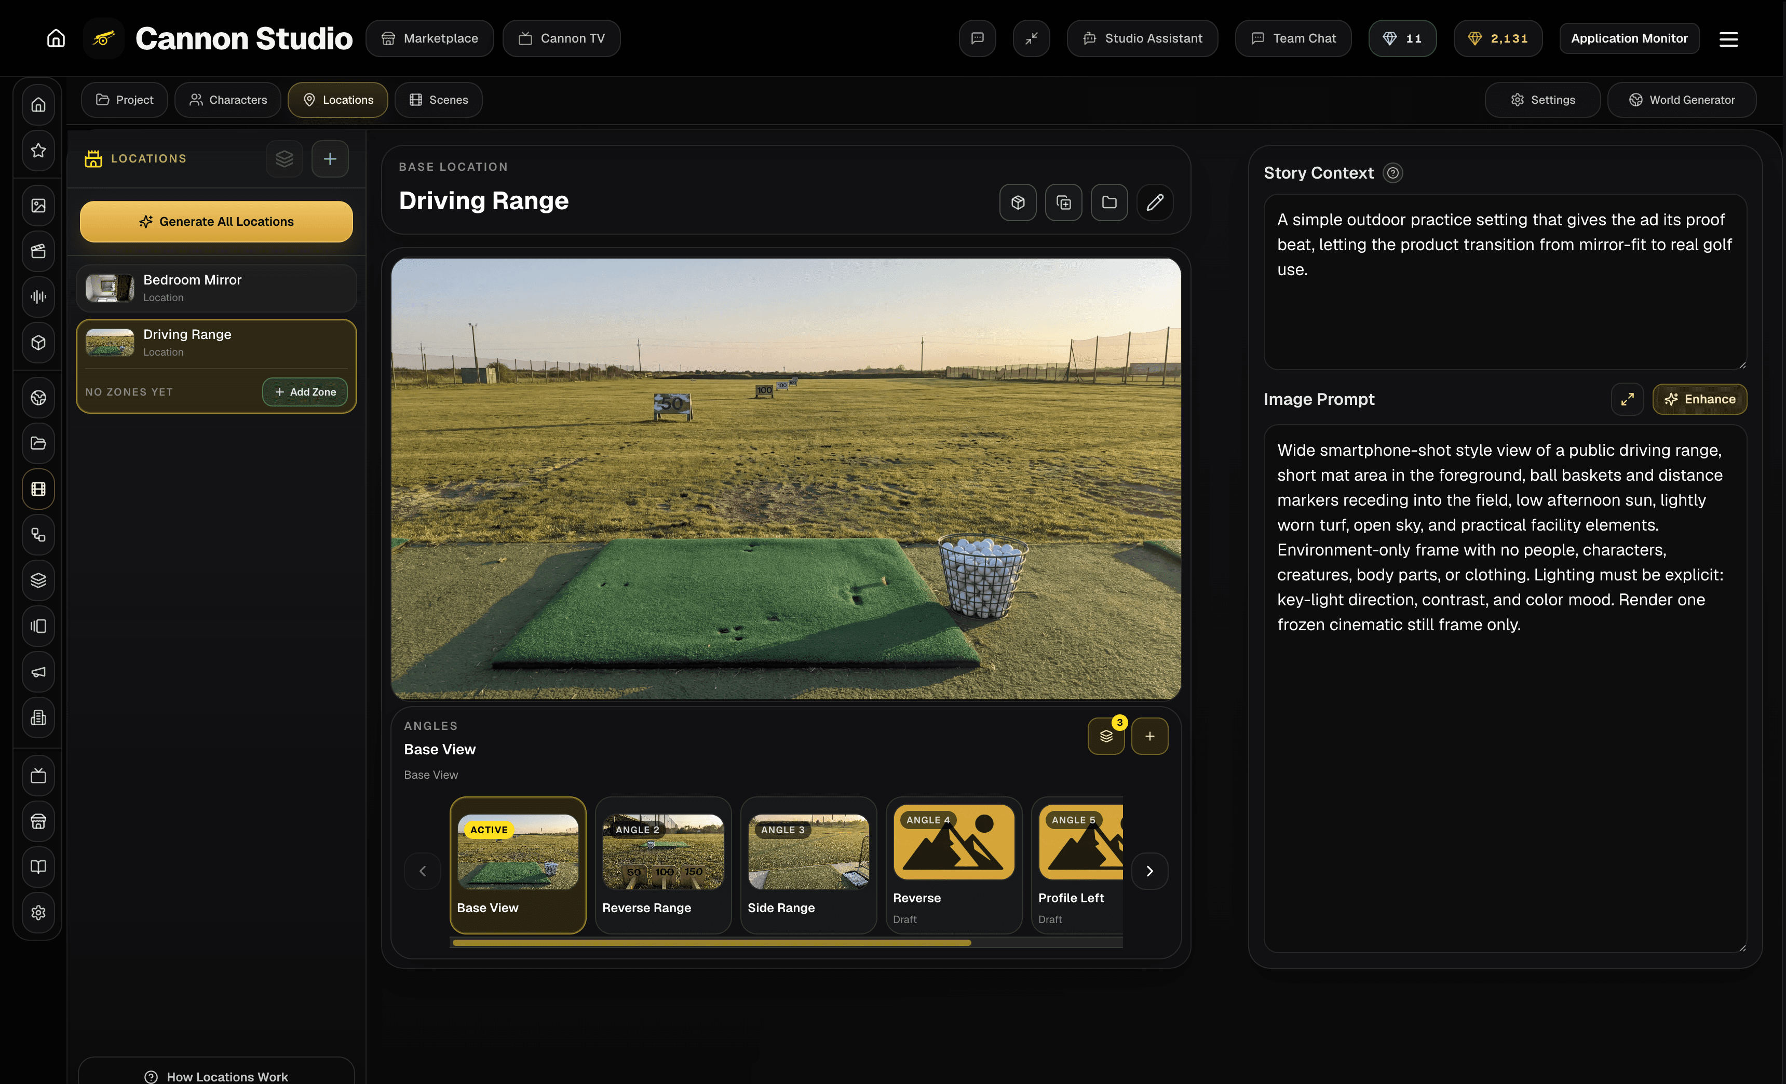Open Studio Assistant
Screen dimensions: 1786x1084
[x=1142, y=38]
